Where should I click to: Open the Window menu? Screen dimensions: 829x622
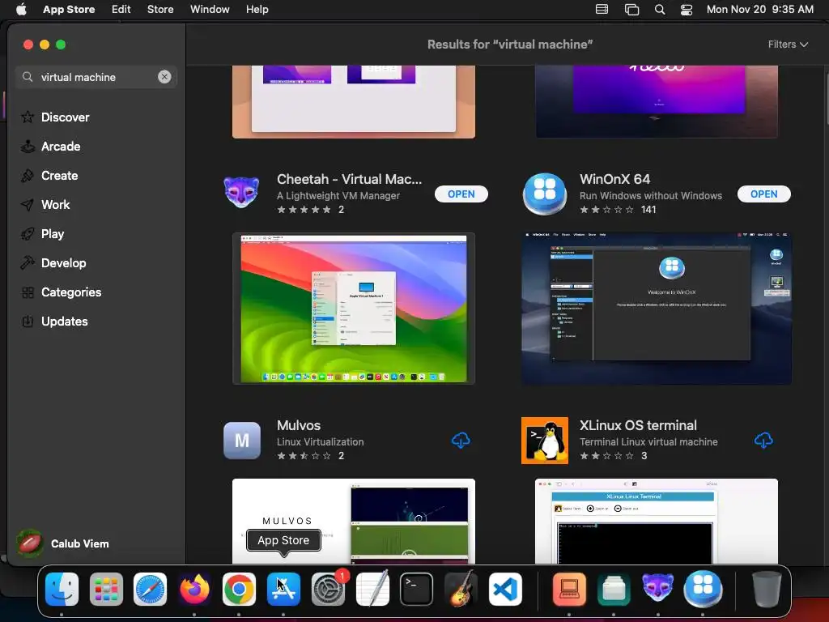click(x=210, y=10)
